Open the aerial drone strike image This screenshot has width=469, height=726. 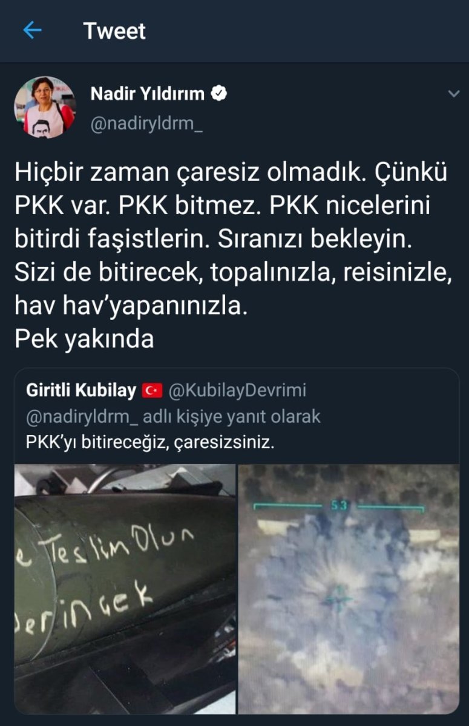(x=349, y=589)
